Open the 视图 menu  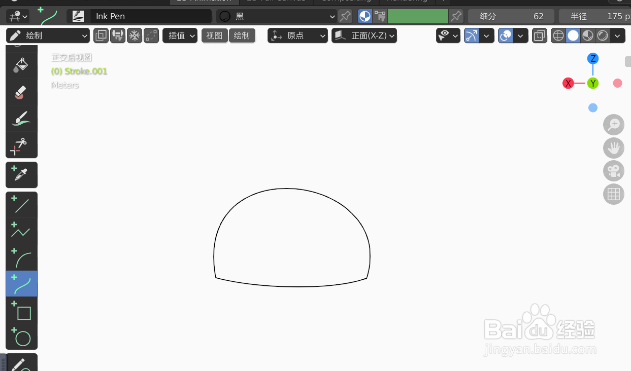[214, 35]
